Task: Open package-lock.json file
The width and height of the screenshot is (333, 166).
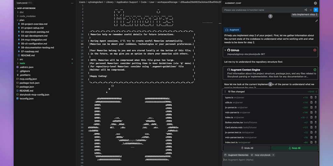Action: tap(29, 83)
